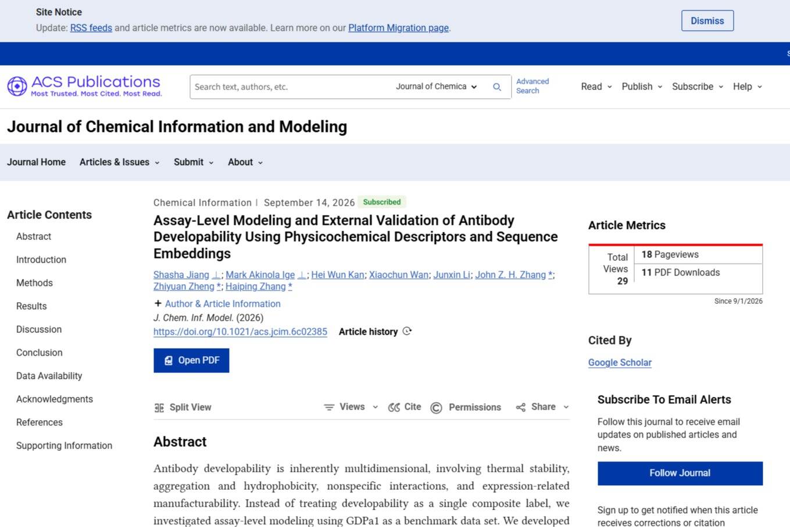
Task: Expand the Subscribe menu
Action: click(698, 87)
